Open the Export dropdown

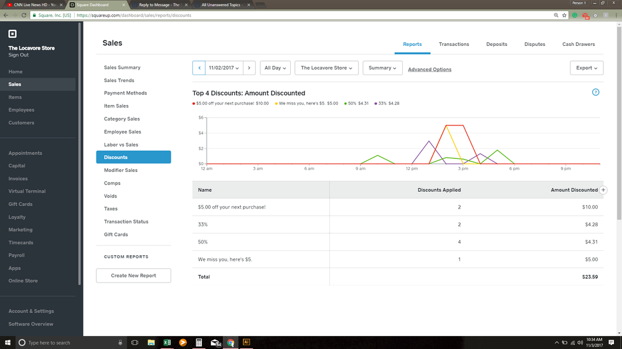[587, 68]
